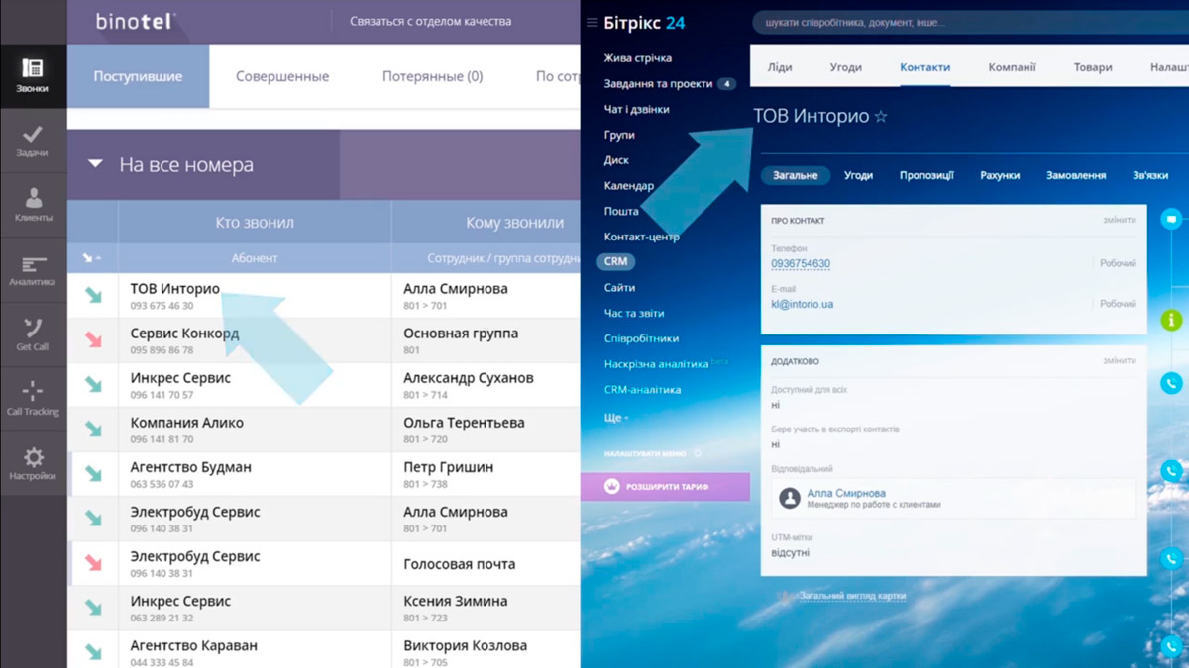1189x668 pixels.
Task: Open Завдання та проекти in the Bitrix menu
Action: [658, 84]
